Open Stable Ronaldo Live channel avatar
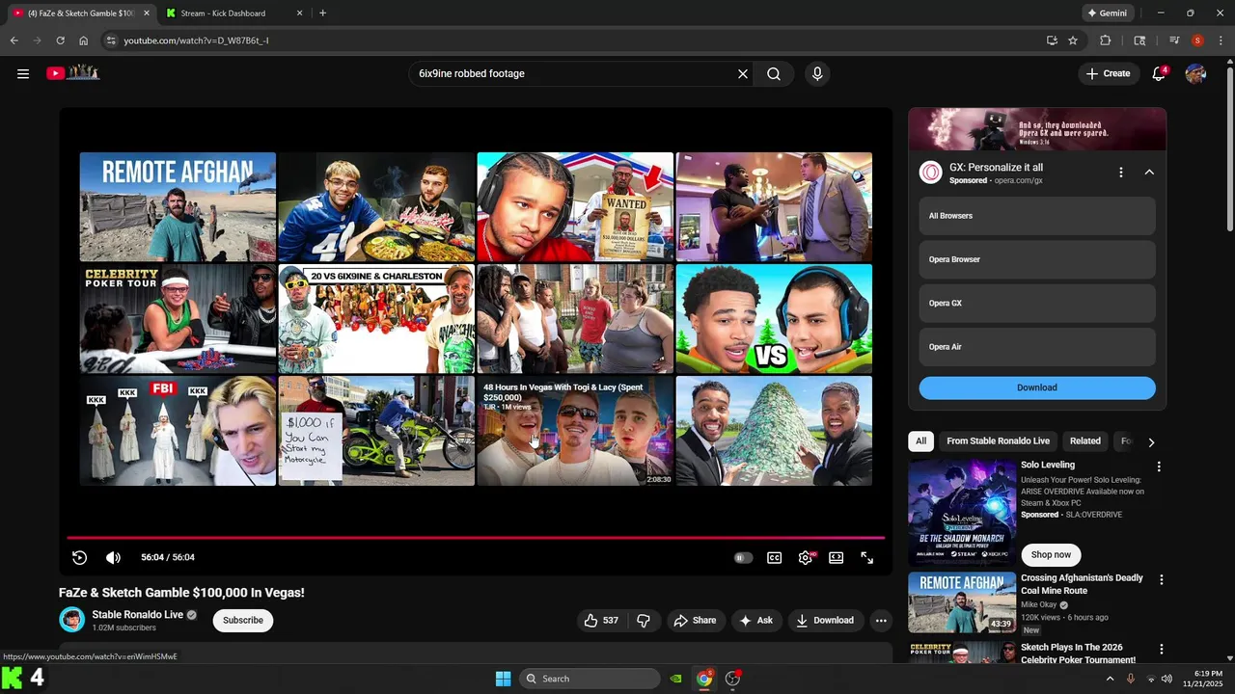The height and width of the screenshot is (694, 1235). click(71, 620)
